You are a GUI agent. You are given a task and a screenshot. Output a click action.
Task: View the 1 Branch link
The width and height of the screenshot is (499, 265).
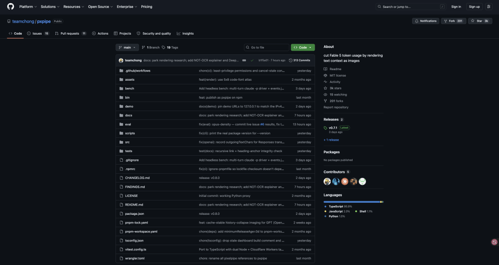coord(151,47)
